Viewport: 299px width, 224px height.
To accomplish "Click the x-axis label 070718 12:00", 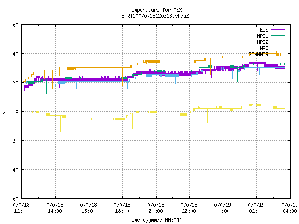I will (x=21, y=208).
